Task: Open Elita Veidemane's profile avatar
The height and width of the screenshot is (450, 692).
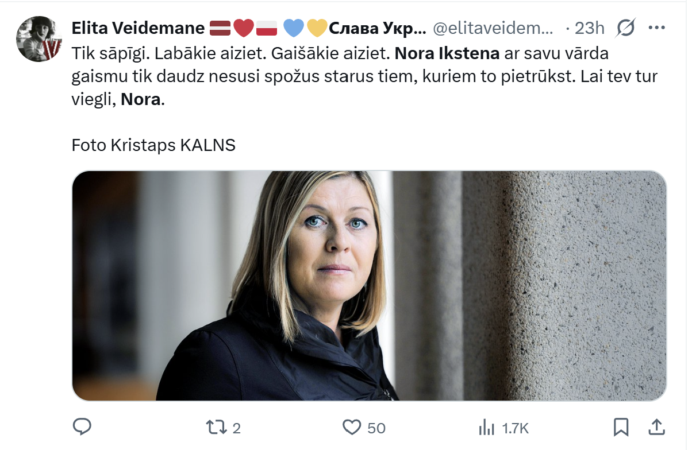Action: (x=39, y=38)
